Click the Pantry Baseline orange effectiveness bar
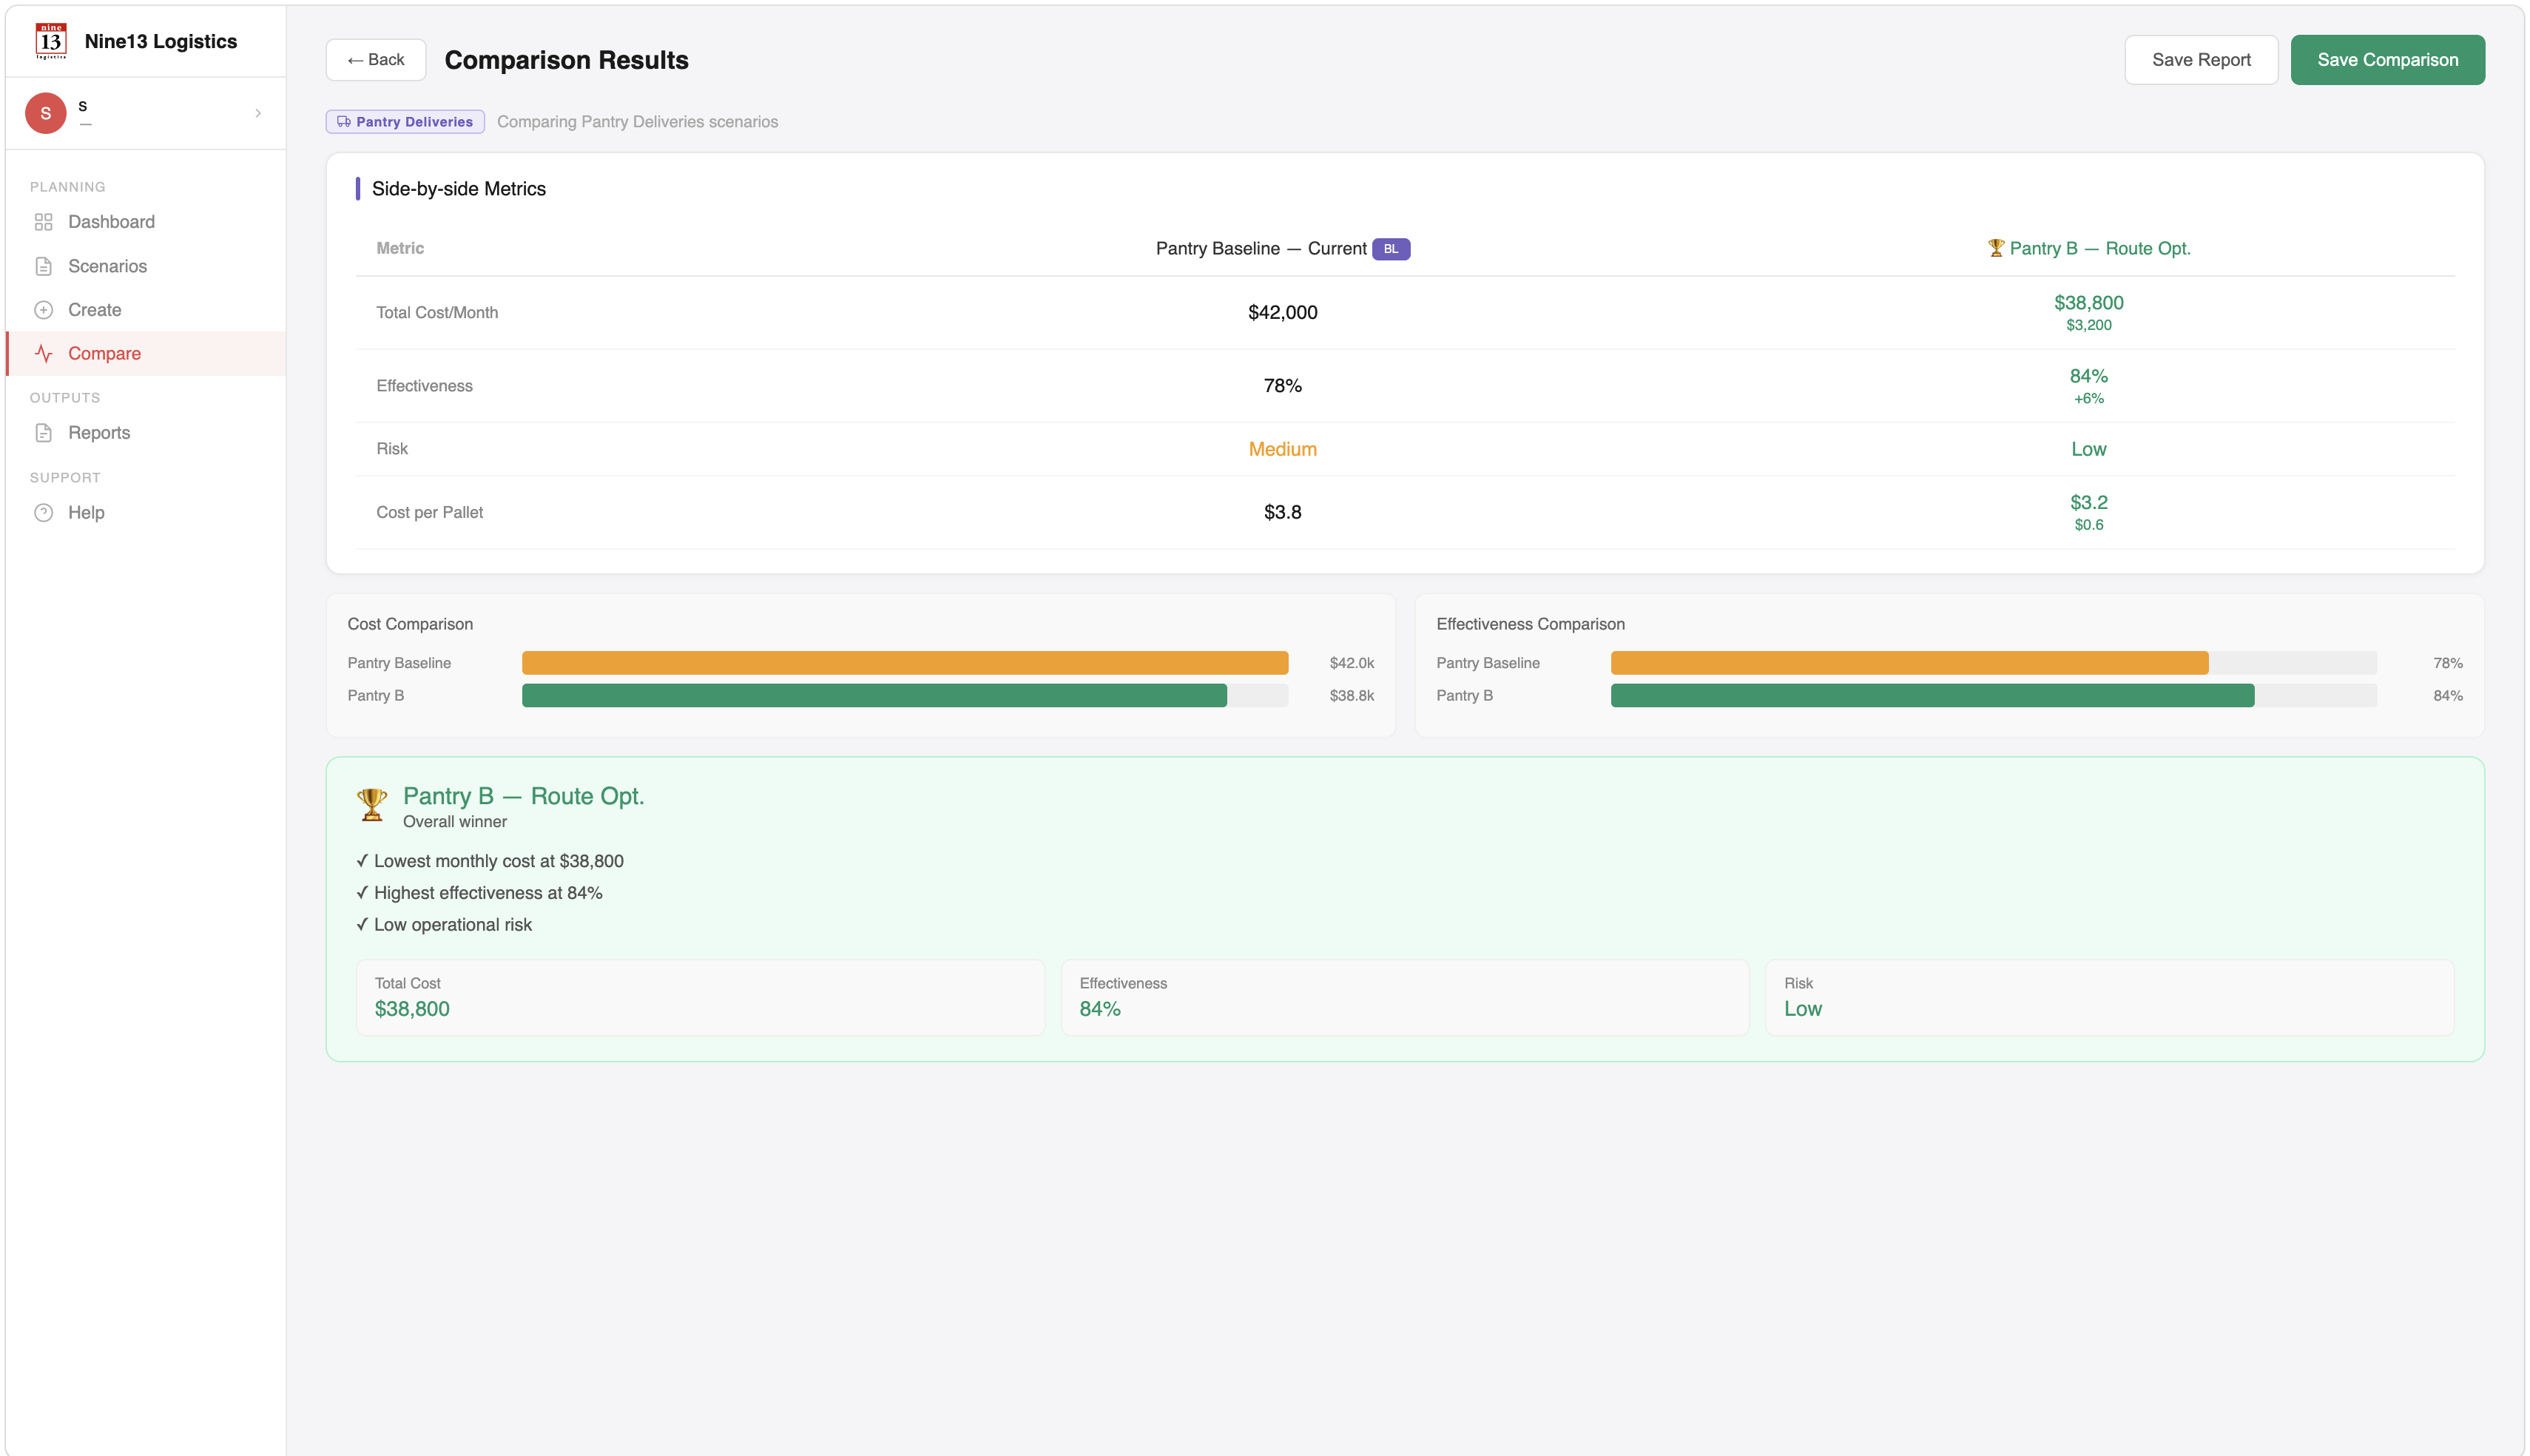2530x1456 pixels. (1909, 663)
